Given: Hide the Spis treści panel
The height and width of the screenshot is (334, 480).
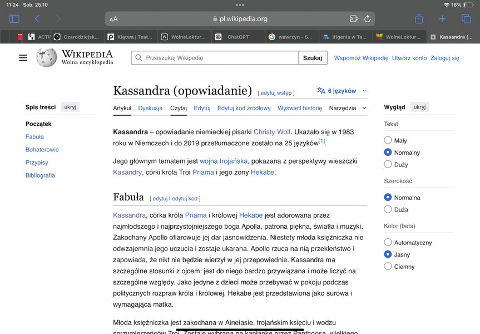Looking at the screenshot, I should click(70, 107).
